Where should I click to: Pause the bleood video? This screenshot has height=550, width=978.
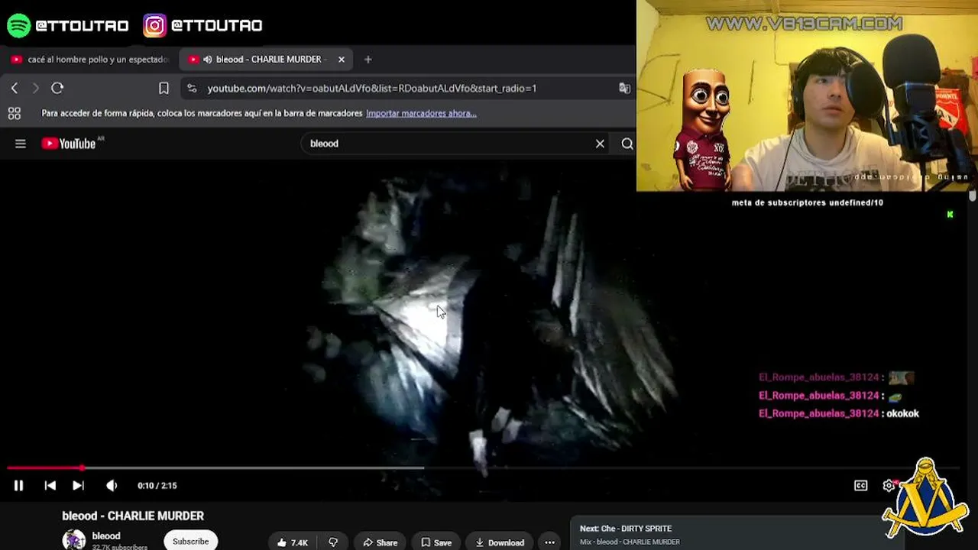18,485
